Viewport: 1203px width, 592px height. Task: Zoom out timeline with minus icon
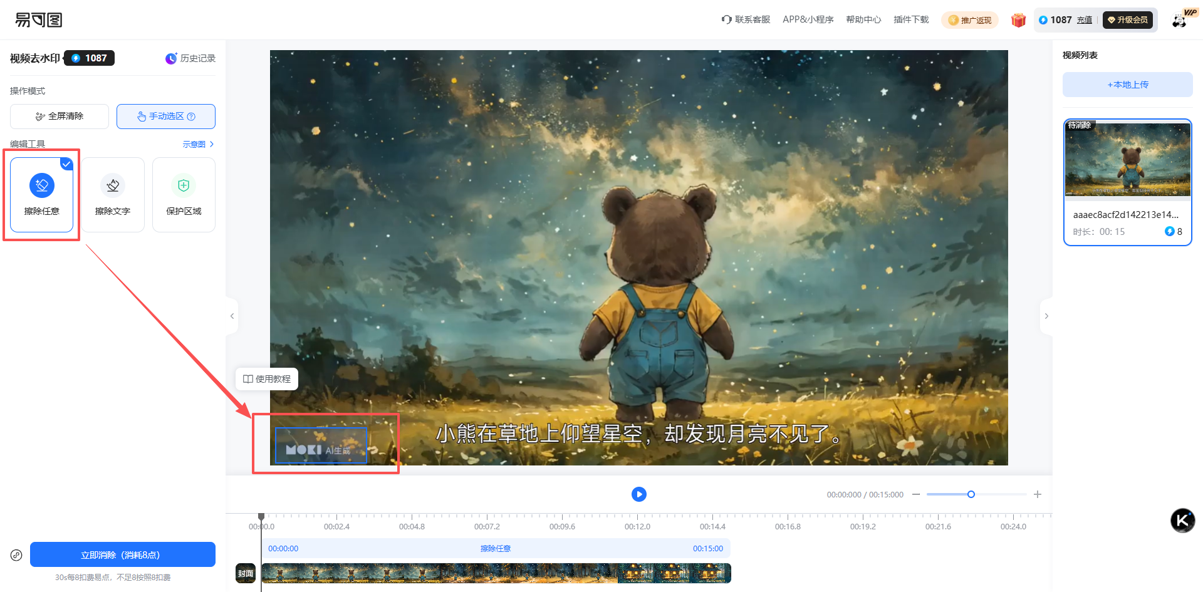[x=916, y=494]
